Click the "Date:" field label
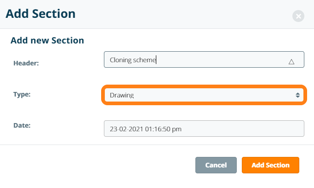Image resolution: width=314 pixels, height=188 pixels. pos(22,125)
